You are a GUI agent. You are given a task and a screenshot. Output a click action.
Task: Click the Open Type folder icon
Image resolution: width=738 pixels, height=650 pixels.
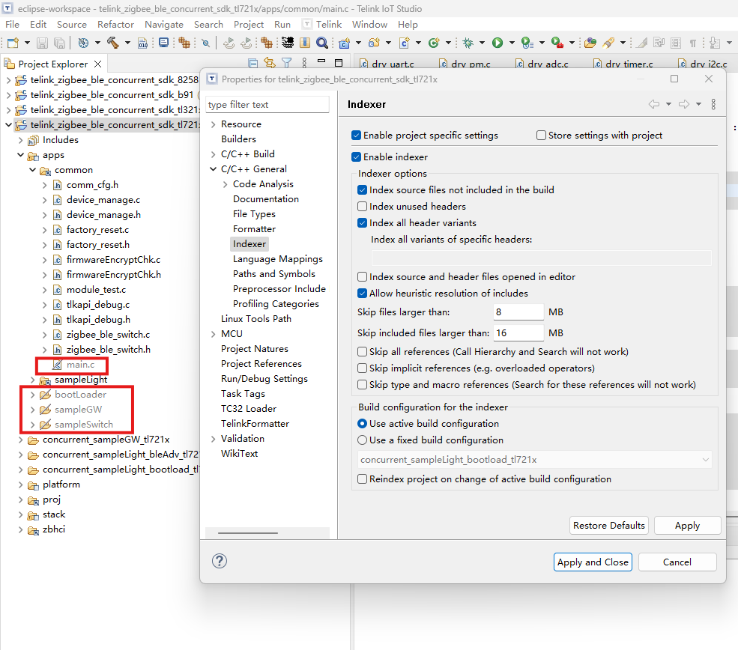pos(590,43)
